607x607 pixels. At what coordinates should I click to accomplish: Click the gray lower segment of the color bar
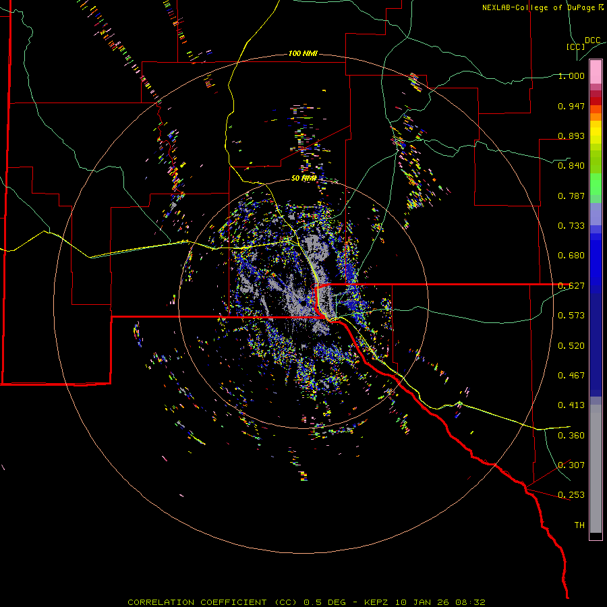click(596, 469)
